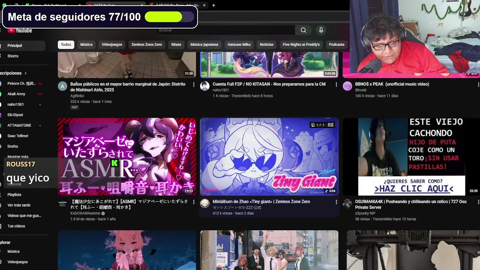Close the Kick Dashboard browser tab
480x270 pixels.
coord(80,5)
